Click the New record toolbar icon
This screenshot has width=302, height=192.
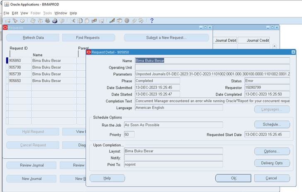(x=8, y=21)
